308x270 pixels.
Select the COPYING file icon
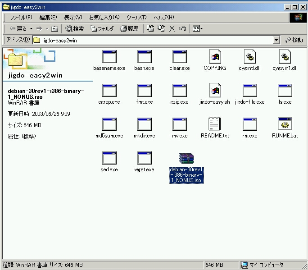pyautogui.click(x=215, y=56)
